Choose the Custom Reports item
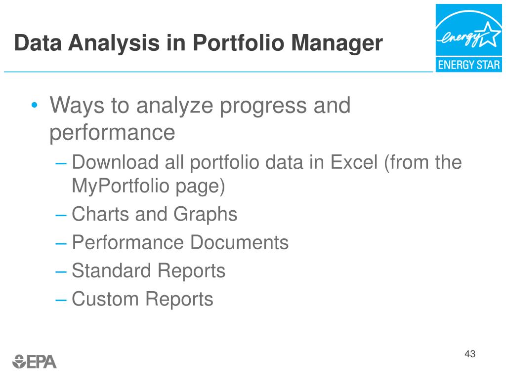This screenshot has height=379, width=506. coord(142,299)
